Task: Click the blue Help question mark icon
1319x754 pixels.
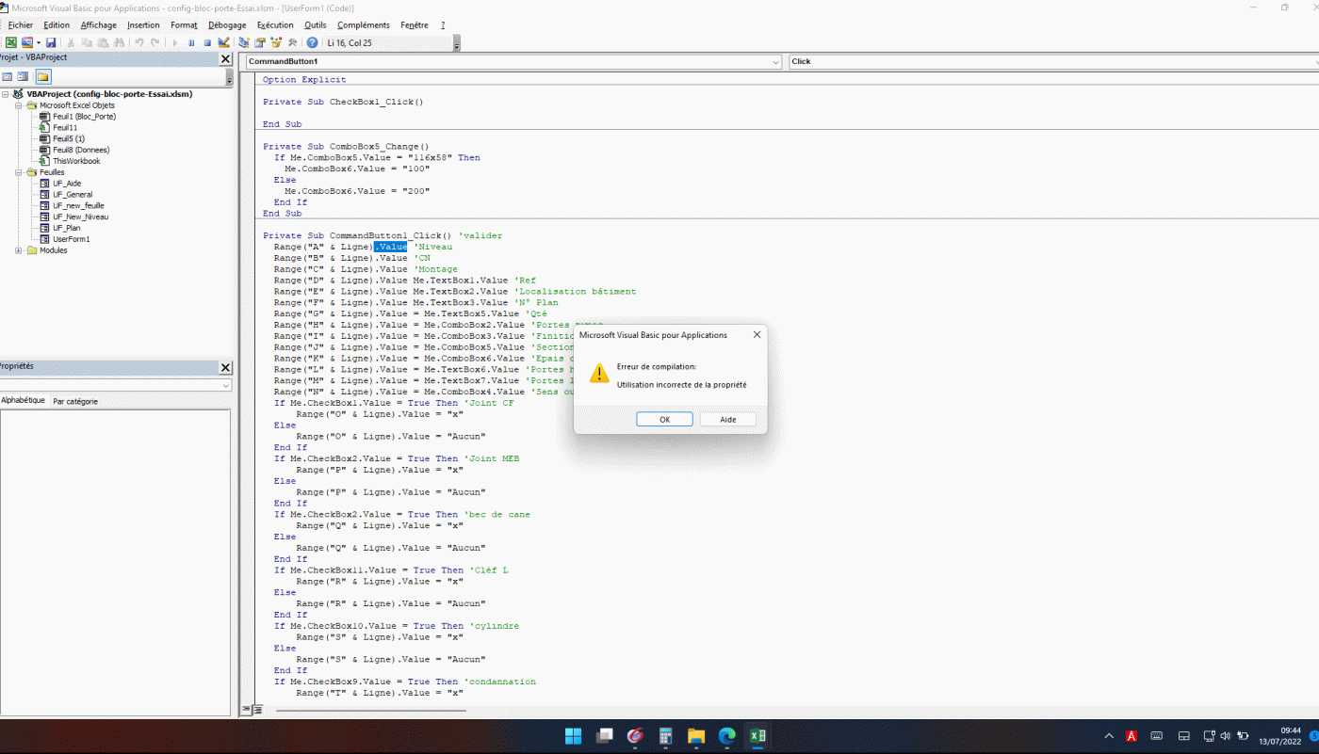Action: [312, 42]
